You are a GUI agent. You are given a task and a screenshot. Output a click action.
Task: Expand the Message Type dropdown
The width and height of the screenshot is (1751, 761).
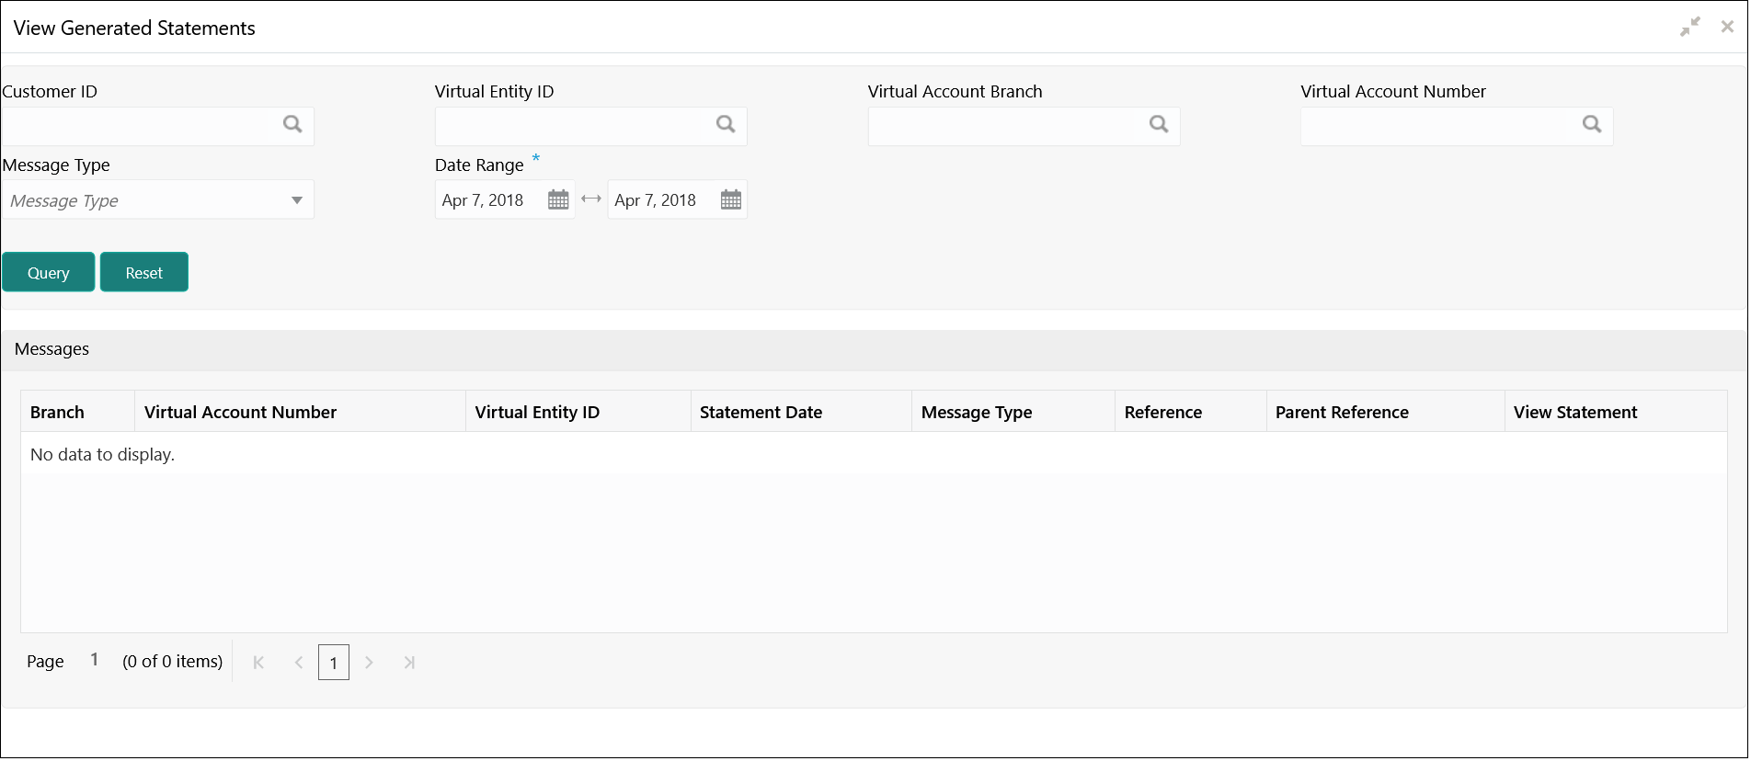point(296,200)
